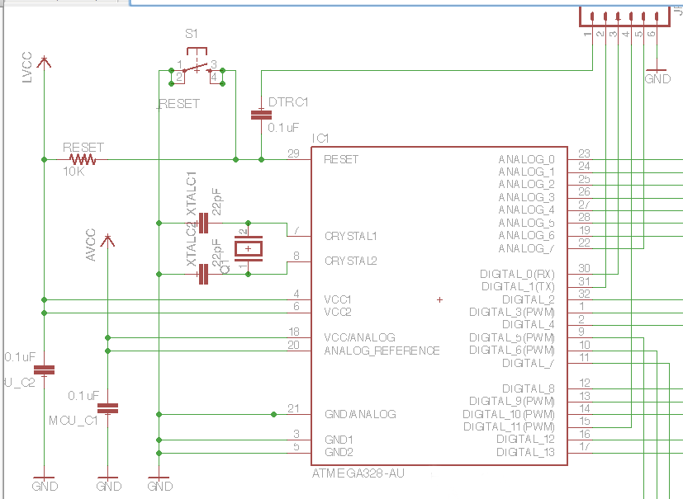Click the S1 switch name label

point(192,34)
